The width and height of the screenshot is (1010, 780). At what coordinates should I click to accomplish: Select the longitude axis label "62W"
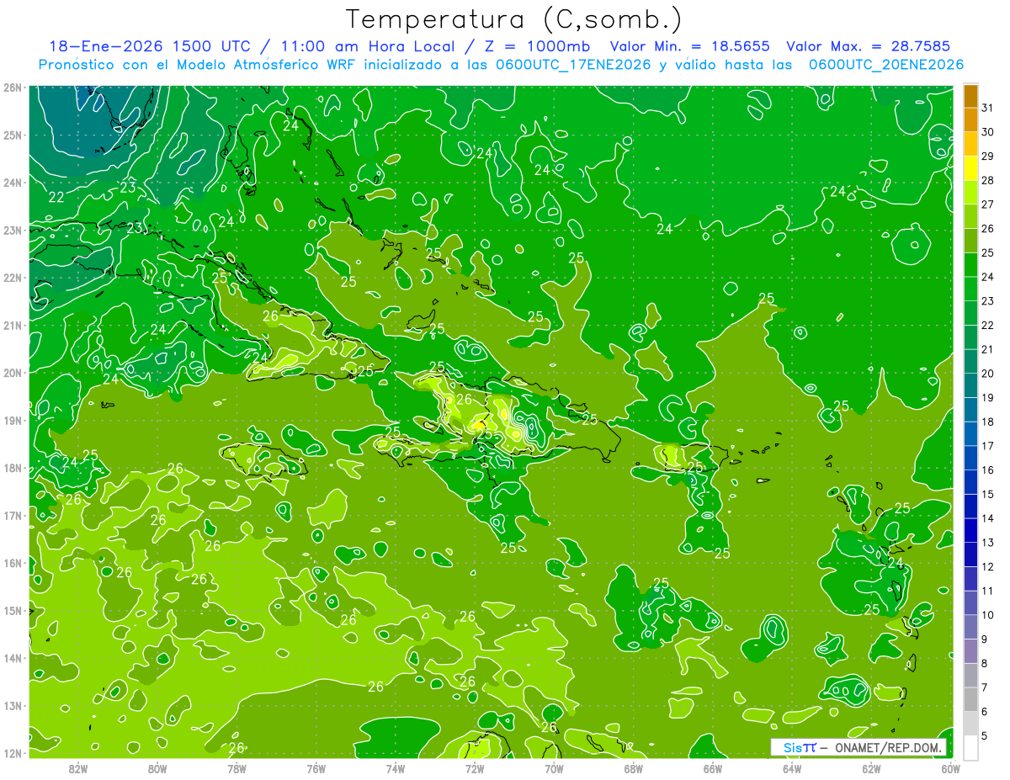pyautogui.click(x=871, y=768)
